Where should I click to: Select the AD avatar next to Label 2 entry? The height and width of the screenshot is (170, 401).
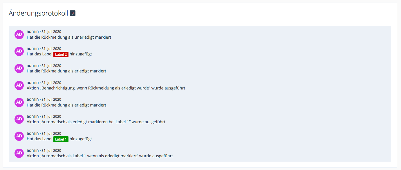[19, 51]
